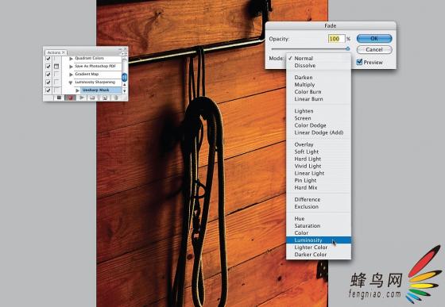Click the Opacity slider handle
Image resolution: width=445 pixels, height=307 pixels.
[348, 48]
